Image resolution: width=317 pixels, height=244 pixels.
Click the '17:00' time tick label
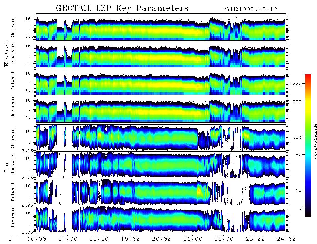(x=68, y=239)
